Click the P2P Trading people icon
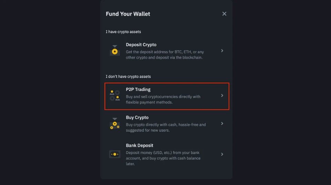The width and height of the screenshot is (331, 185). coord(115,95)
